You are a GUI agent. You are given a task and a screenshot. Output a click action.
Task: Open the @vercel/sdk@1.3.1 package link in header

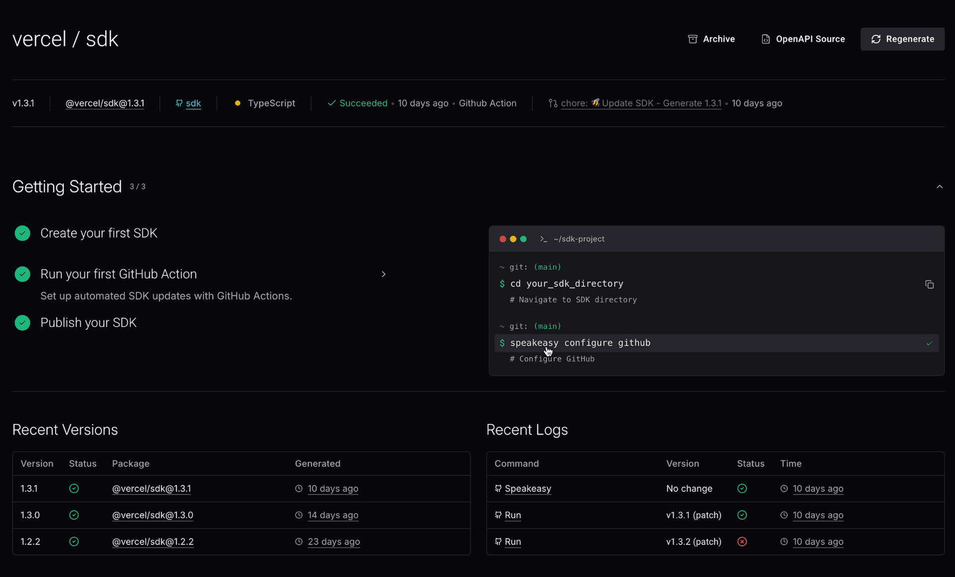click(x=104, y=103)
